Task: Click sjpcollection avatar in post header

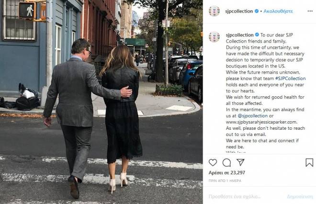Action: tap(214, 11)
